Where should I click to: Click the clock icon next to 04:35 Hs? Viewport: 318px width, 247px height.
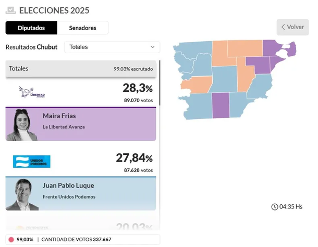(x=274, y=207)
